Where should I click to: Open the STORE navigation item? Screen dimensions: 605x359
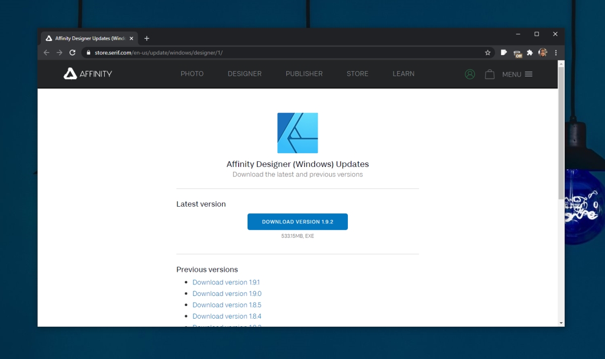(357, 74)
